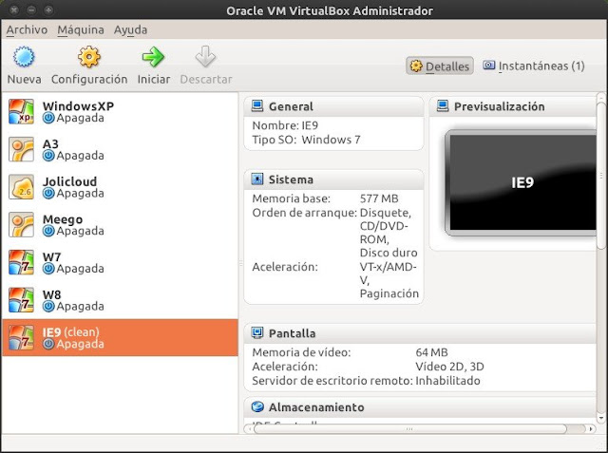
Task: Click the 'Vídeo 2D, 3D' value
Action: click(x=449, y=367)
